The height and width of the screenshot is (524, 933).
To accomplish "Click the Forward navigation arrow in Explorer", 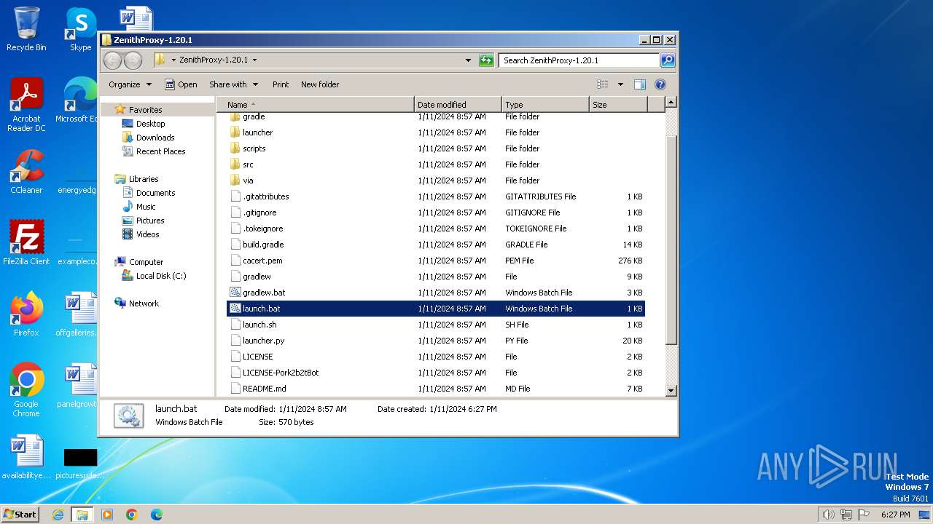I will [x=133, y=60].
